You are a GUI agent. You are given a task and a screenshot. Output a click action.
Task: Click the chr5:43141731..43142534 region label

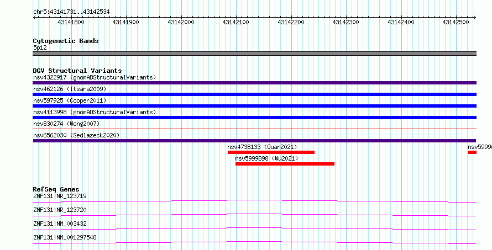click(x=71, y=12)
